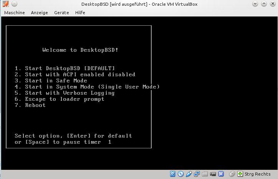278x179 pixels.
Task: Click the VirtualBox window menu icon in title bar
Action: pyautogui.click(x=5, y=4)
